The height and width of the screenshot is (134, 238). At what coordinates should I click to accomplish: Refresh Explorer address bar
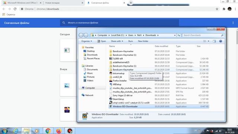coord(179,35)
